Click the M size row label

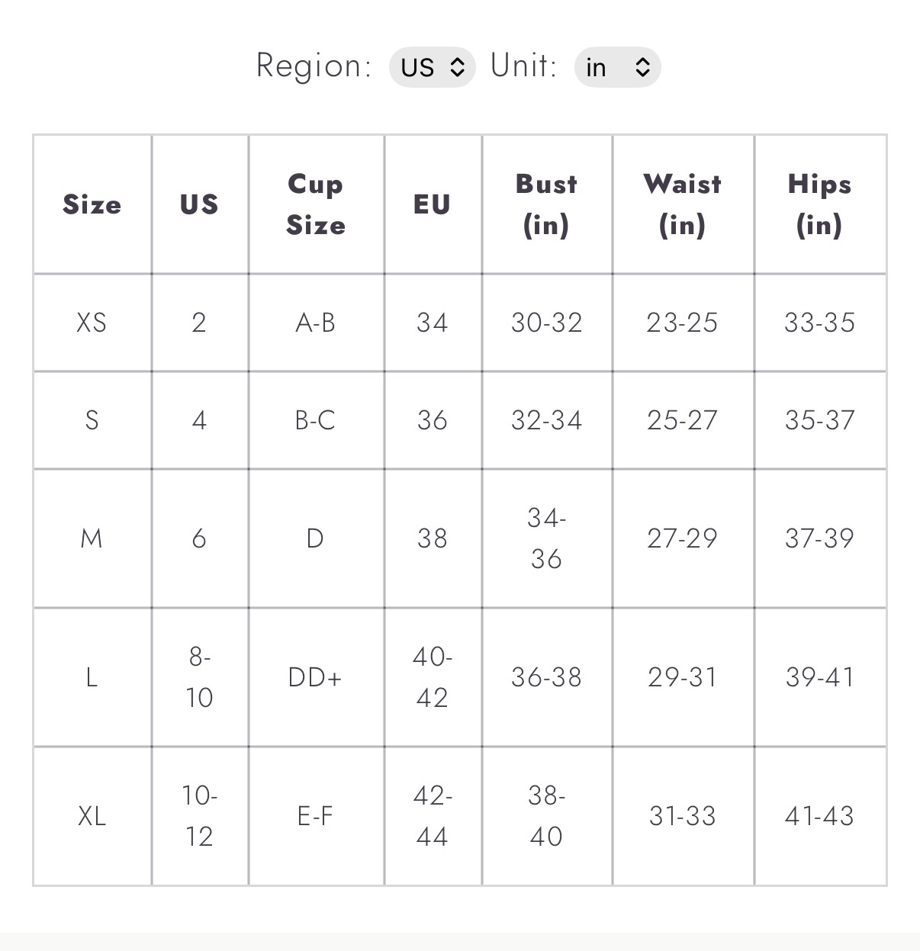92,538
